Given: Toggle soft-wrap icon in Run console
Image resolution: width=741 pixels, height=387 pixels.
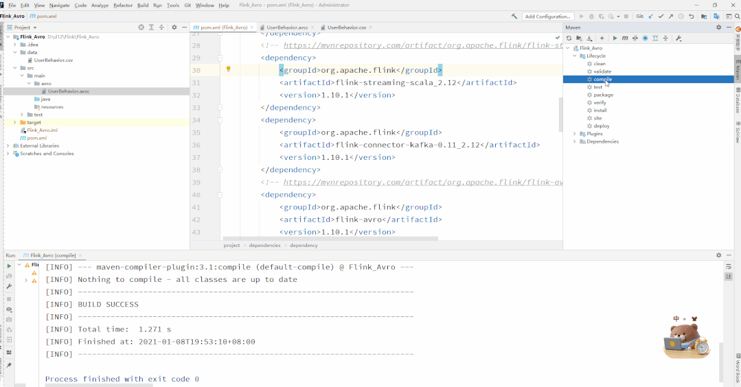Looking at the screenshot, I should pos(729,267).
